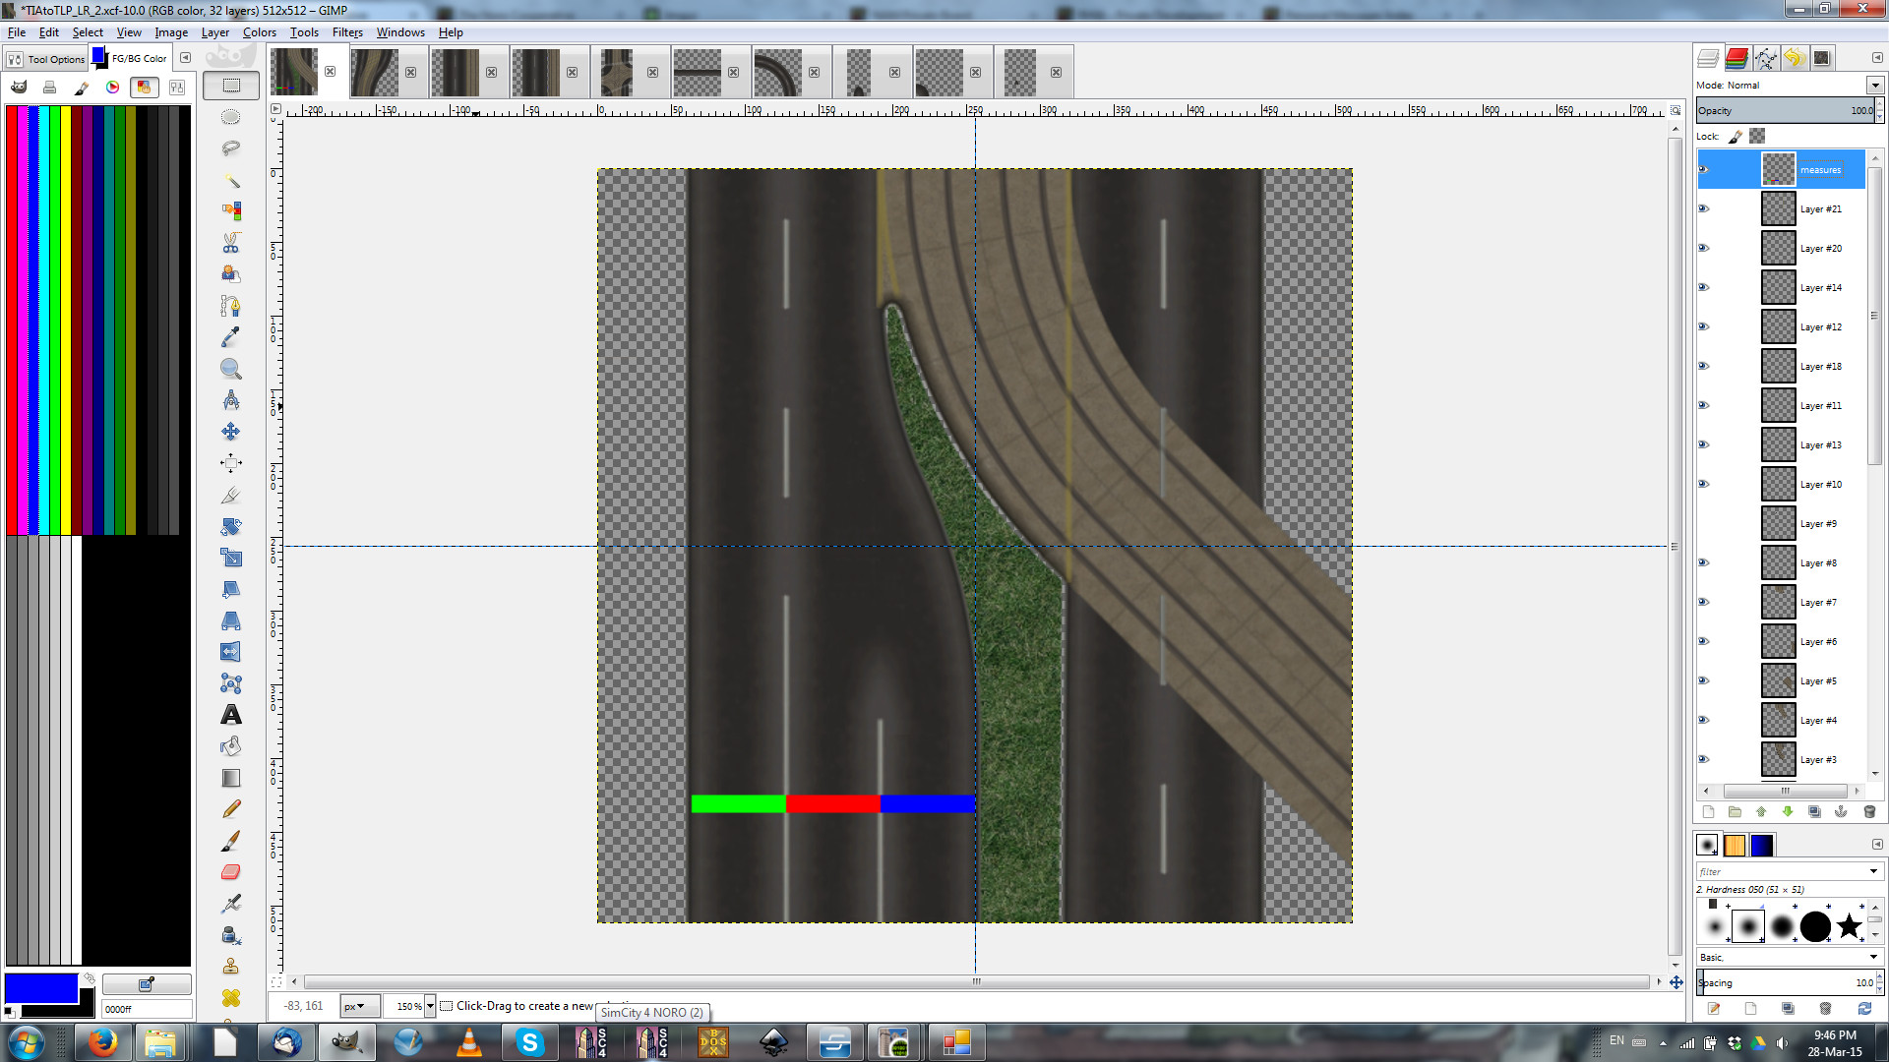The image size is (1889, 1062).
Task: Hide Layer #21 via eye icon
Action: click(1704, 208)
